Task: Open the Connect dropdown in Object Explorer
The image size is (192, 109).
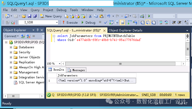Action: [x=12, y=36]
